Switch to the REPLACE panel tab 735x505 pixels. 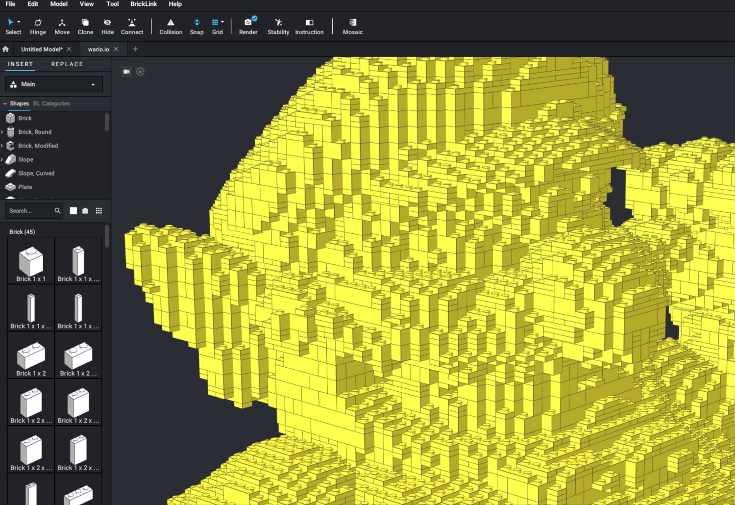pos(67,64)
